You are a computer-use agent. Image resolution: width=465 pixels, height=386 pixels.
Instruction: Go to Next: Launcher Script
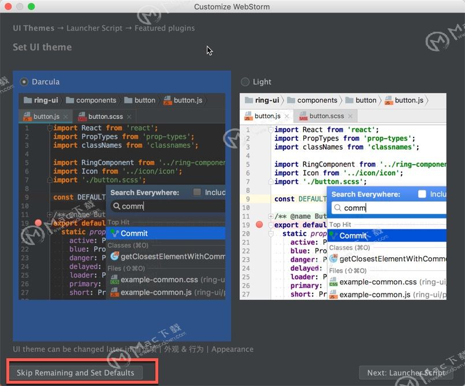pyautogui.click(x=406, y=373)
